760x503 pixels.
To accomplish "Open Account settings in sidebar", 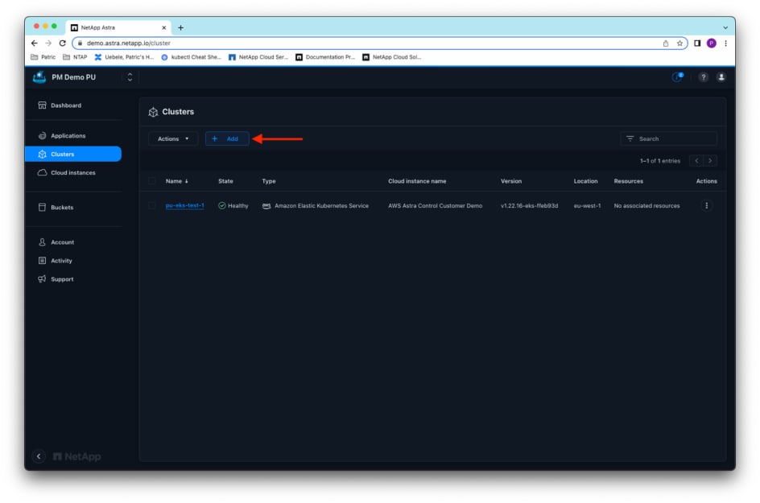I will pos(56,242).
